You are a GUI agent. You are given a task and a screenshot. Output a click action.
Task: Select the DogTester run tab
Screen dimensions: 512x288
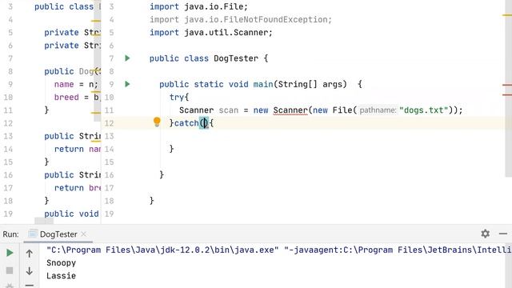pyautogui.click(x=58, y=234)
